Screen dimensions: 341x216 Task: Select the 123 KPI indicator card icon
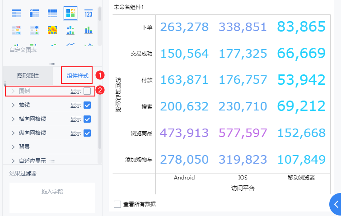pos(89,14)
